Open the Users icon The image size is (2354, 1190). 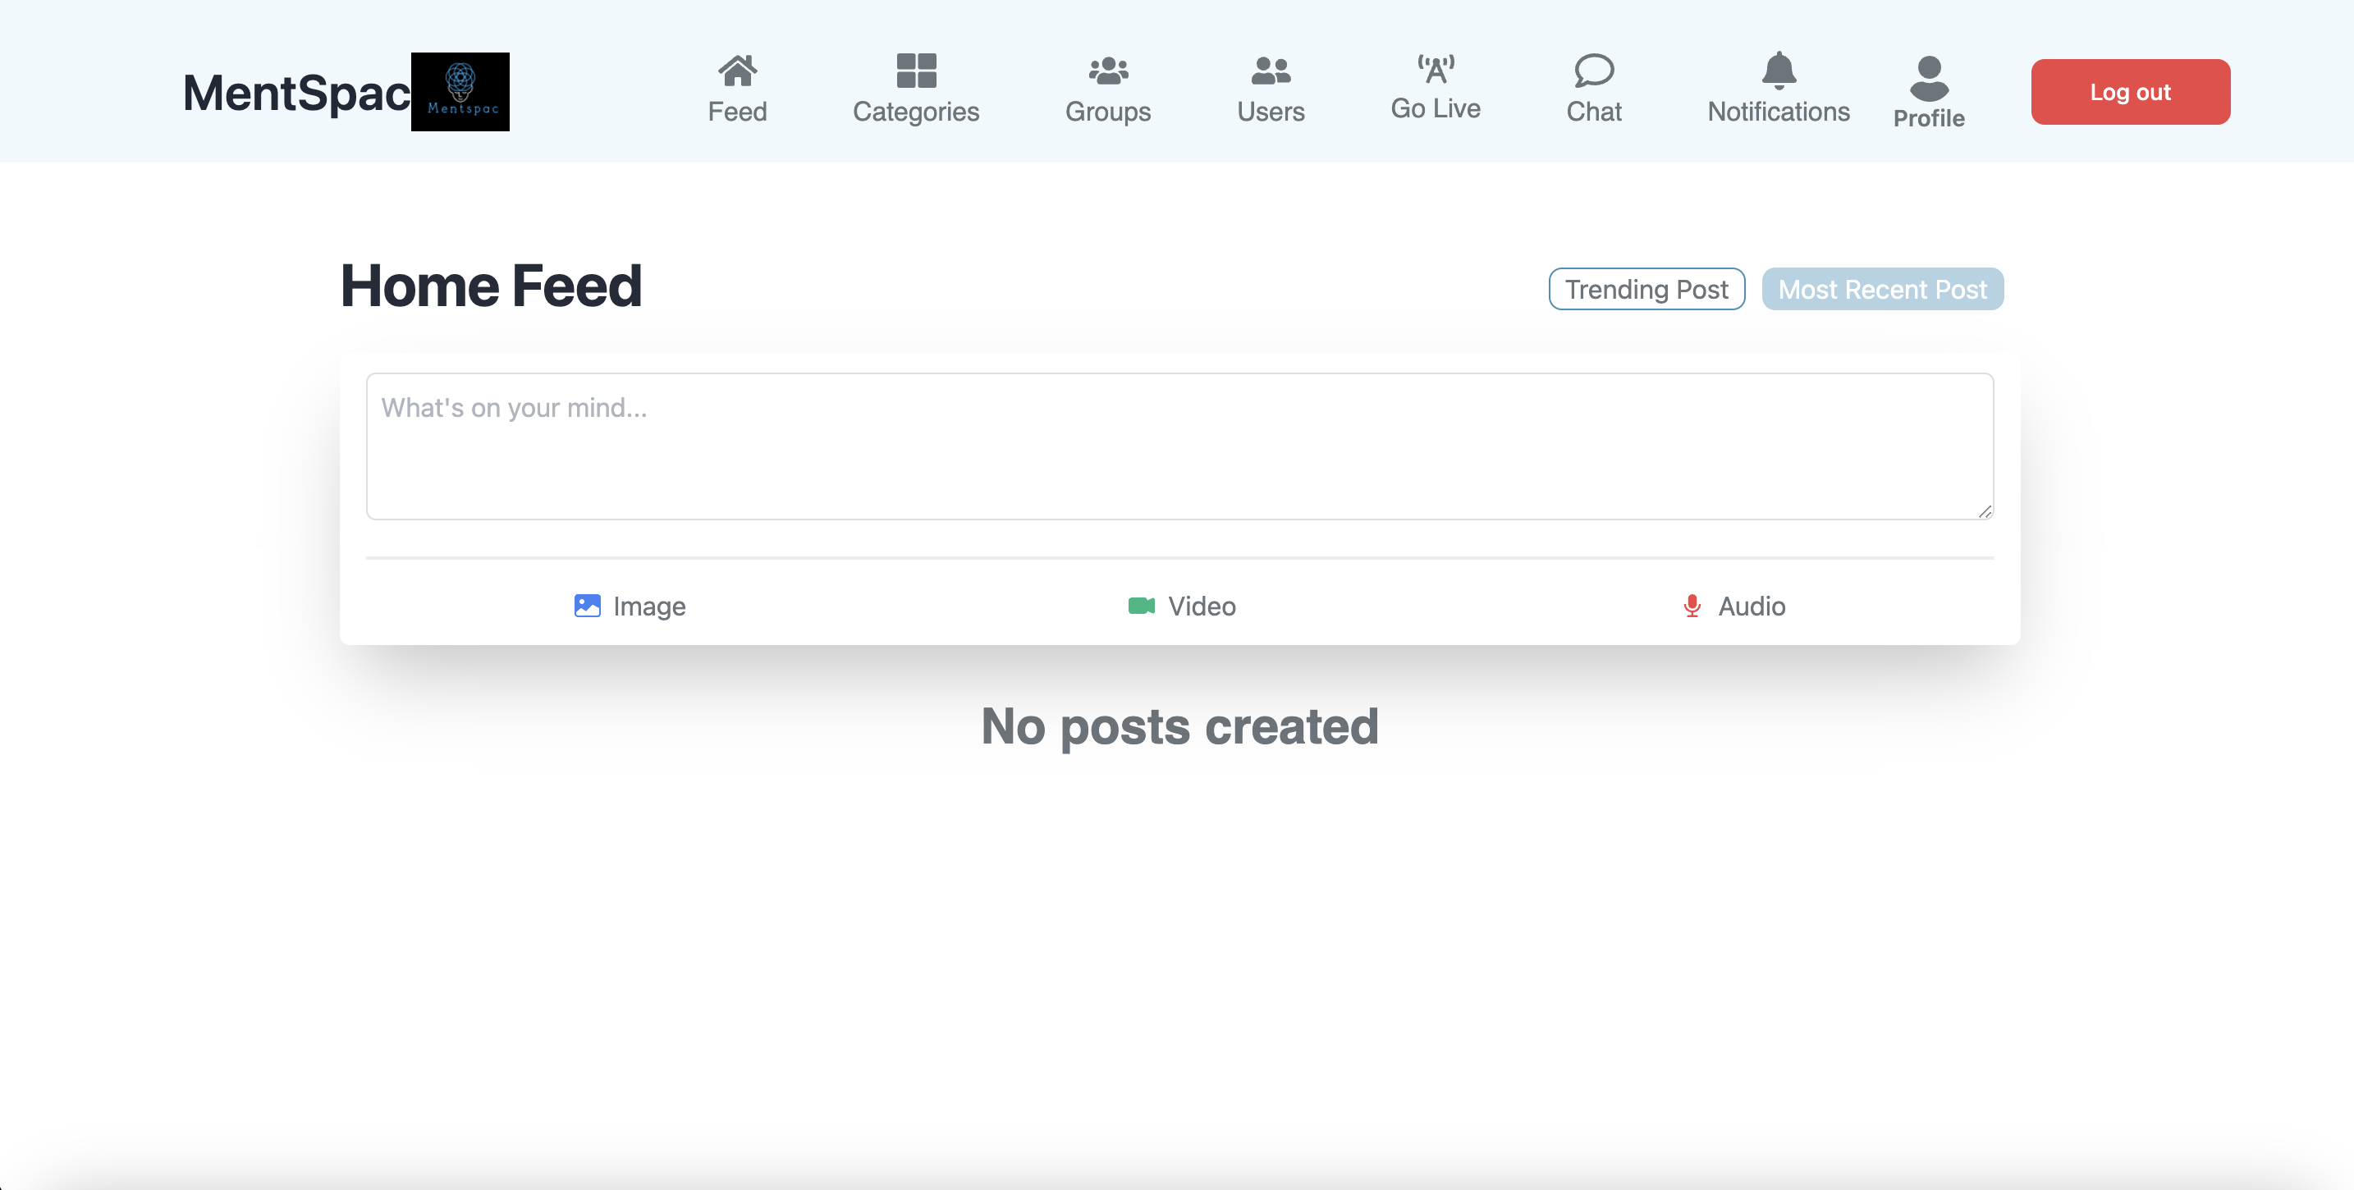pos(1271,71)
